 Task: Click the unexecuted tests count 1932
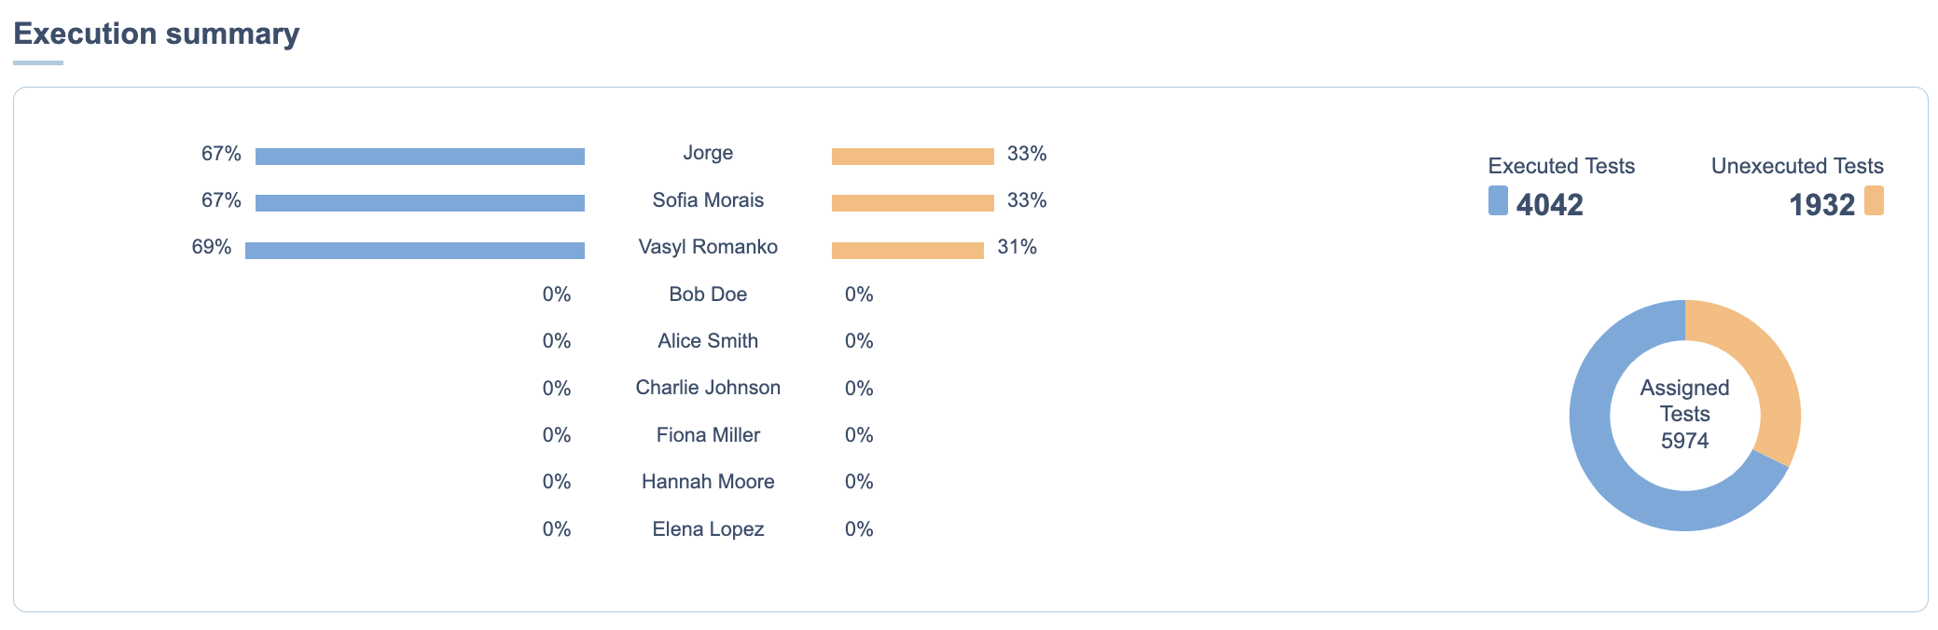click(1821, 205)
